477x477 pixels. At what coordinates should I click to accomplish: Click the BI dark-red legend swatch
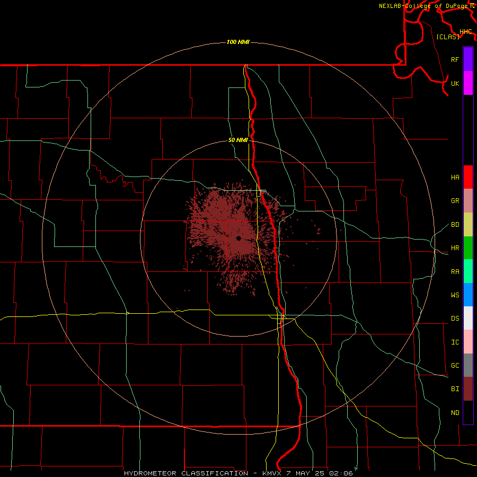tap(468, 389)
